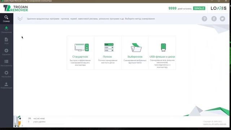Open the tools section with list icon

coord(6,63)
